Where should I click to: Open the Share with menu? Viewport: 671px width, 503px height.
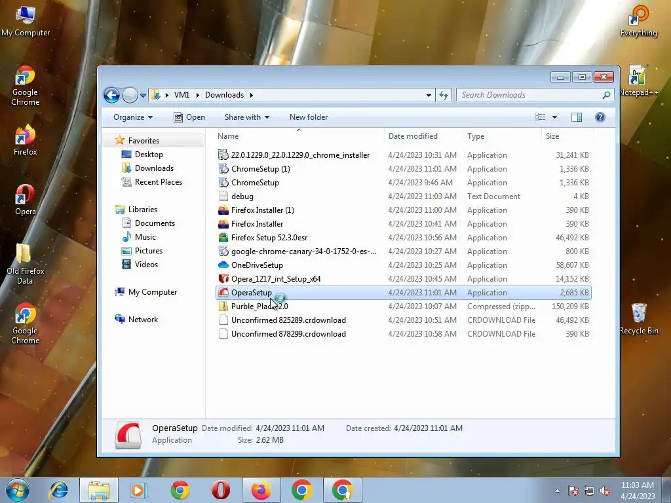[x=247, y=117]
